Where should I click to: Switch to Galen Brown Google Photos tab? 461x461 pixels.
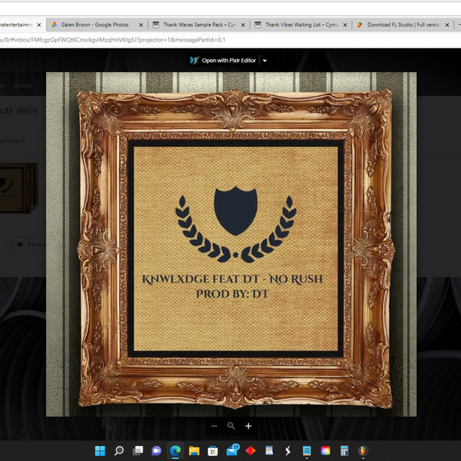[94, 24]
